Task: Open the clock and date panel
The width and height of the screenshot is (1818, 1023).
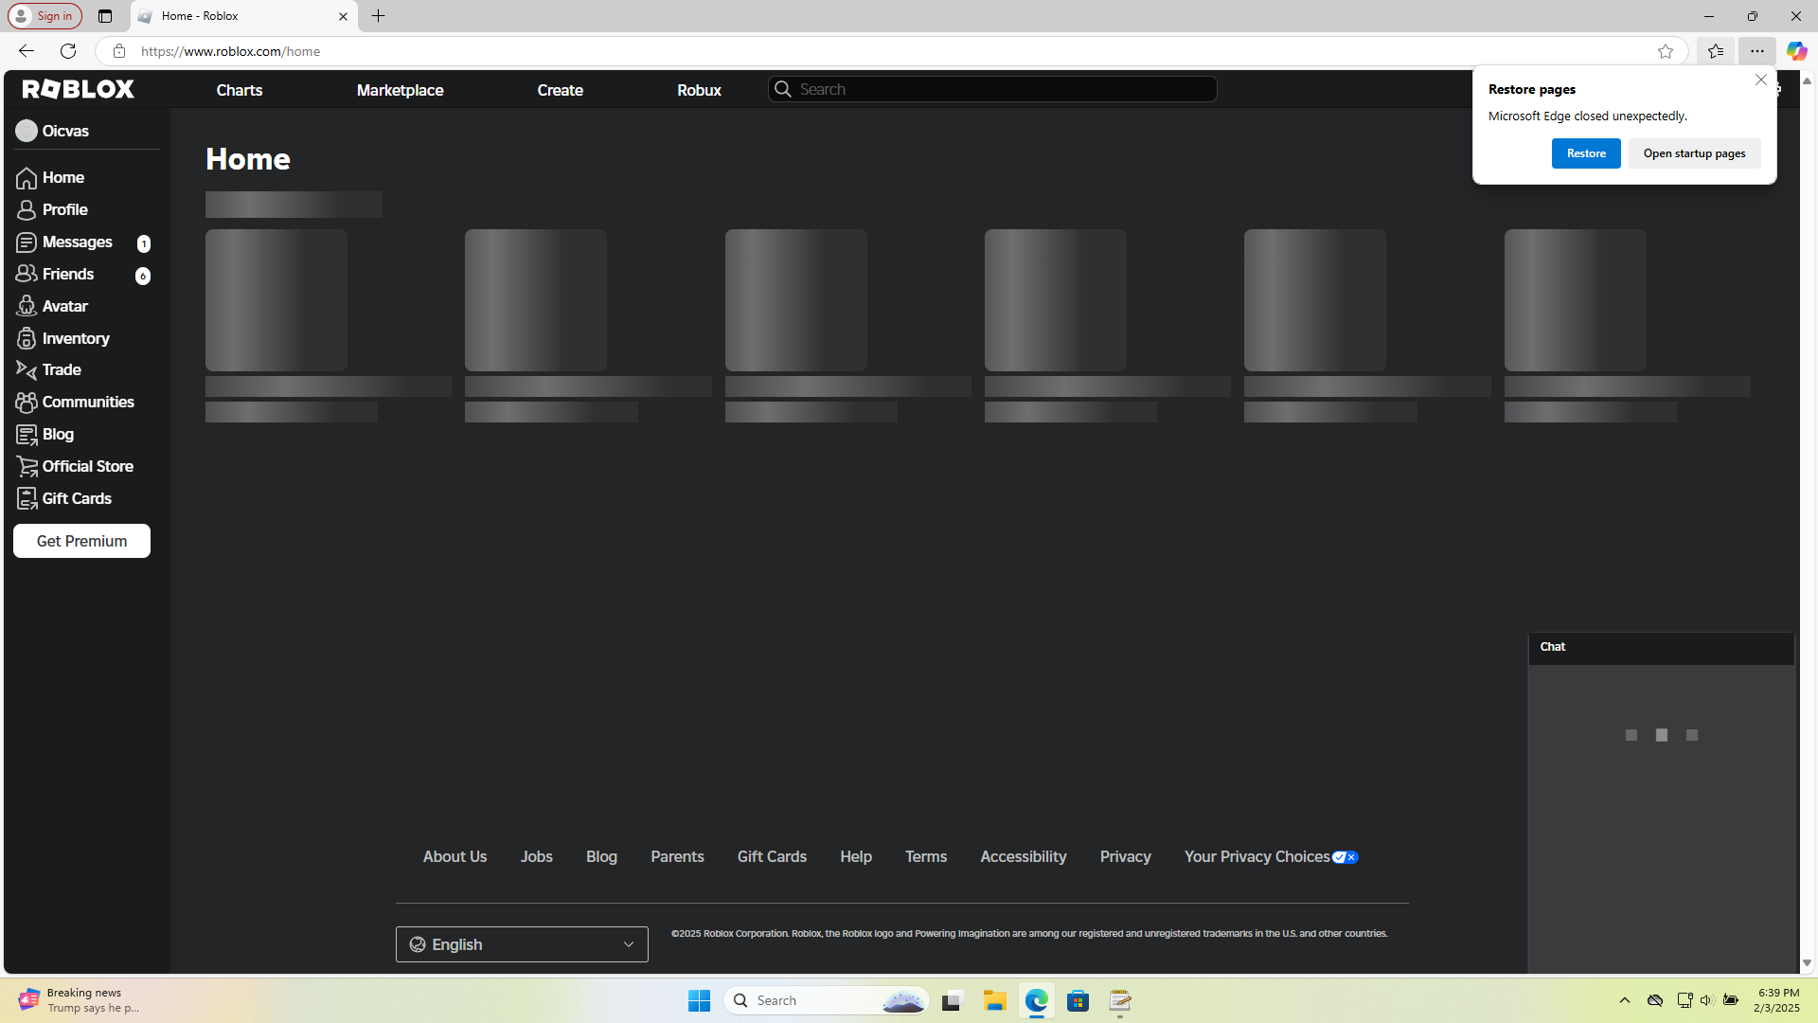Action: click(1777, 1000)
